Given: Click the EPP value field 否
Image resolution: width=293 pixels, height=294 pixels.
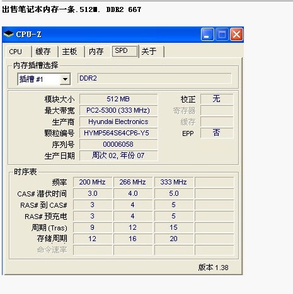Looking at the screenshot, I should coord(217,133).
